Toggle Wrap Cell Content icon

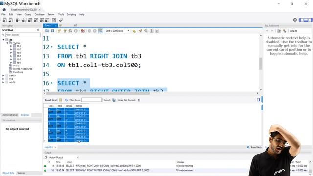[139, 100]
